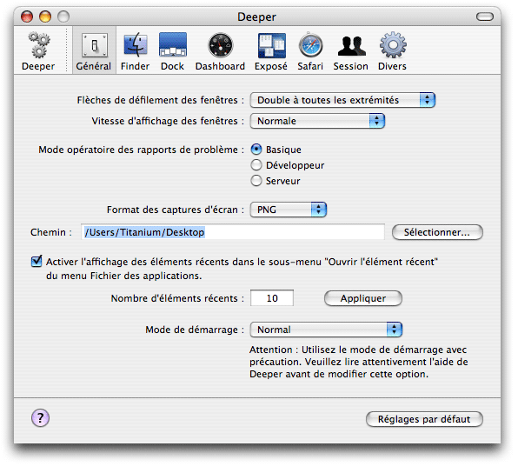Image resolution: width=518 pixels, height=473 pixels.
Task: Open the Deeper gears toolbar icon
Action: tap(39, 44)
